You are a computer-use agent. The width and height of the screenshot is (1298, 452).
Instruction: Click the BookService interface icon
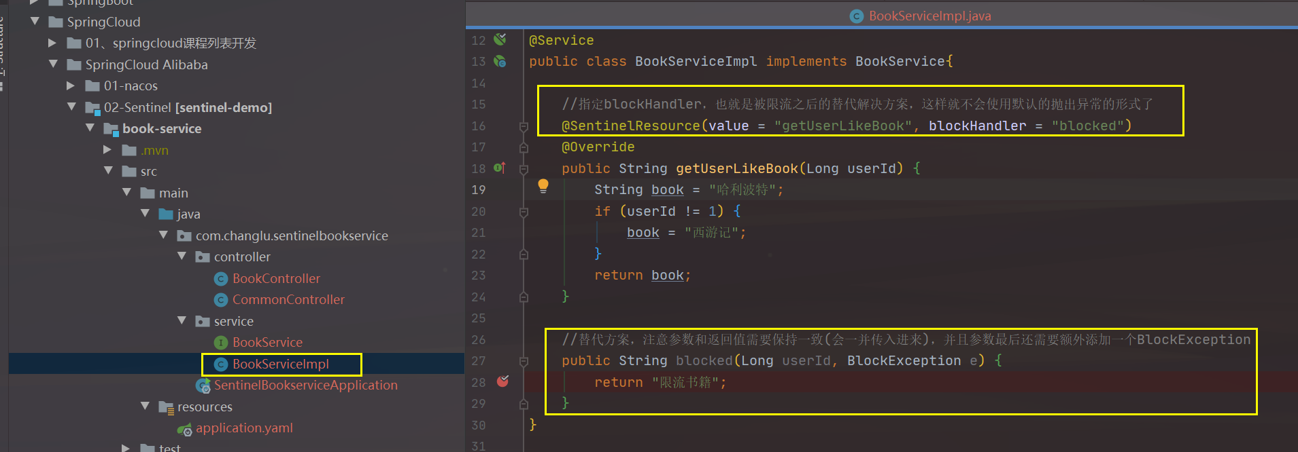220,342
